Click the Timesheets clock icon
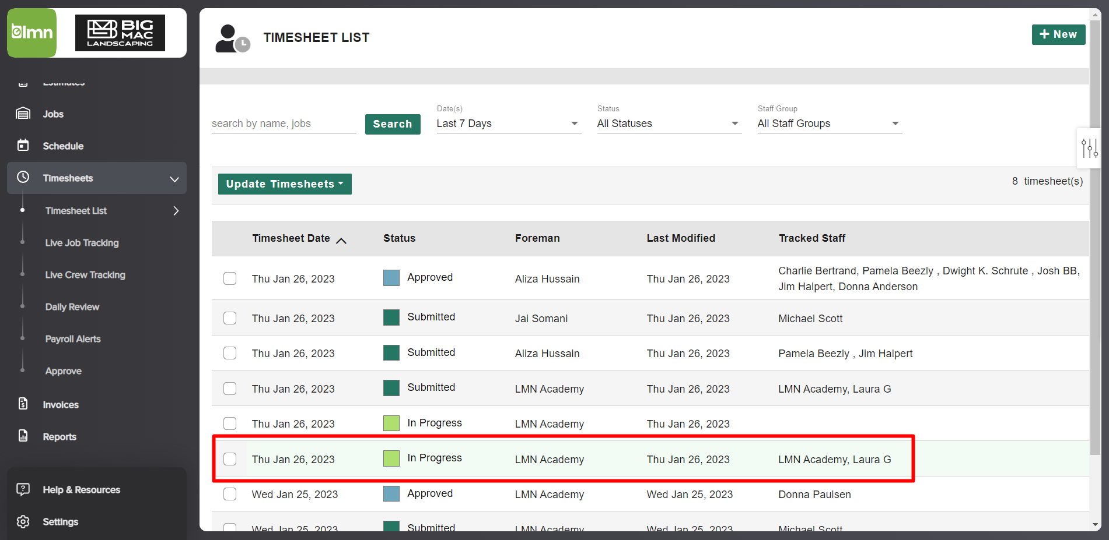The height and width of the screenshot is (540, 1109). 23,177
